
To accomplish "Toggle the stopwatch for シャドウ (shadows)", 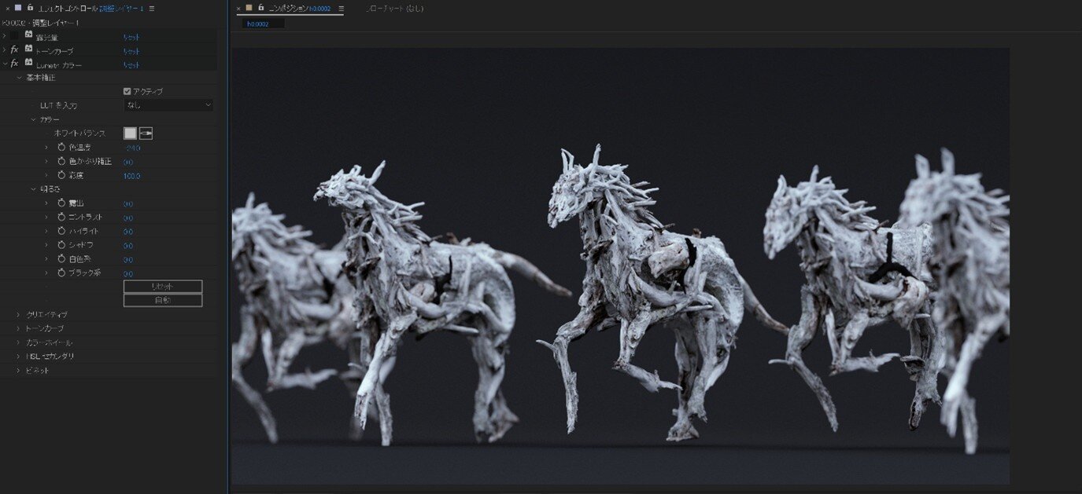I will click(61, 245).
